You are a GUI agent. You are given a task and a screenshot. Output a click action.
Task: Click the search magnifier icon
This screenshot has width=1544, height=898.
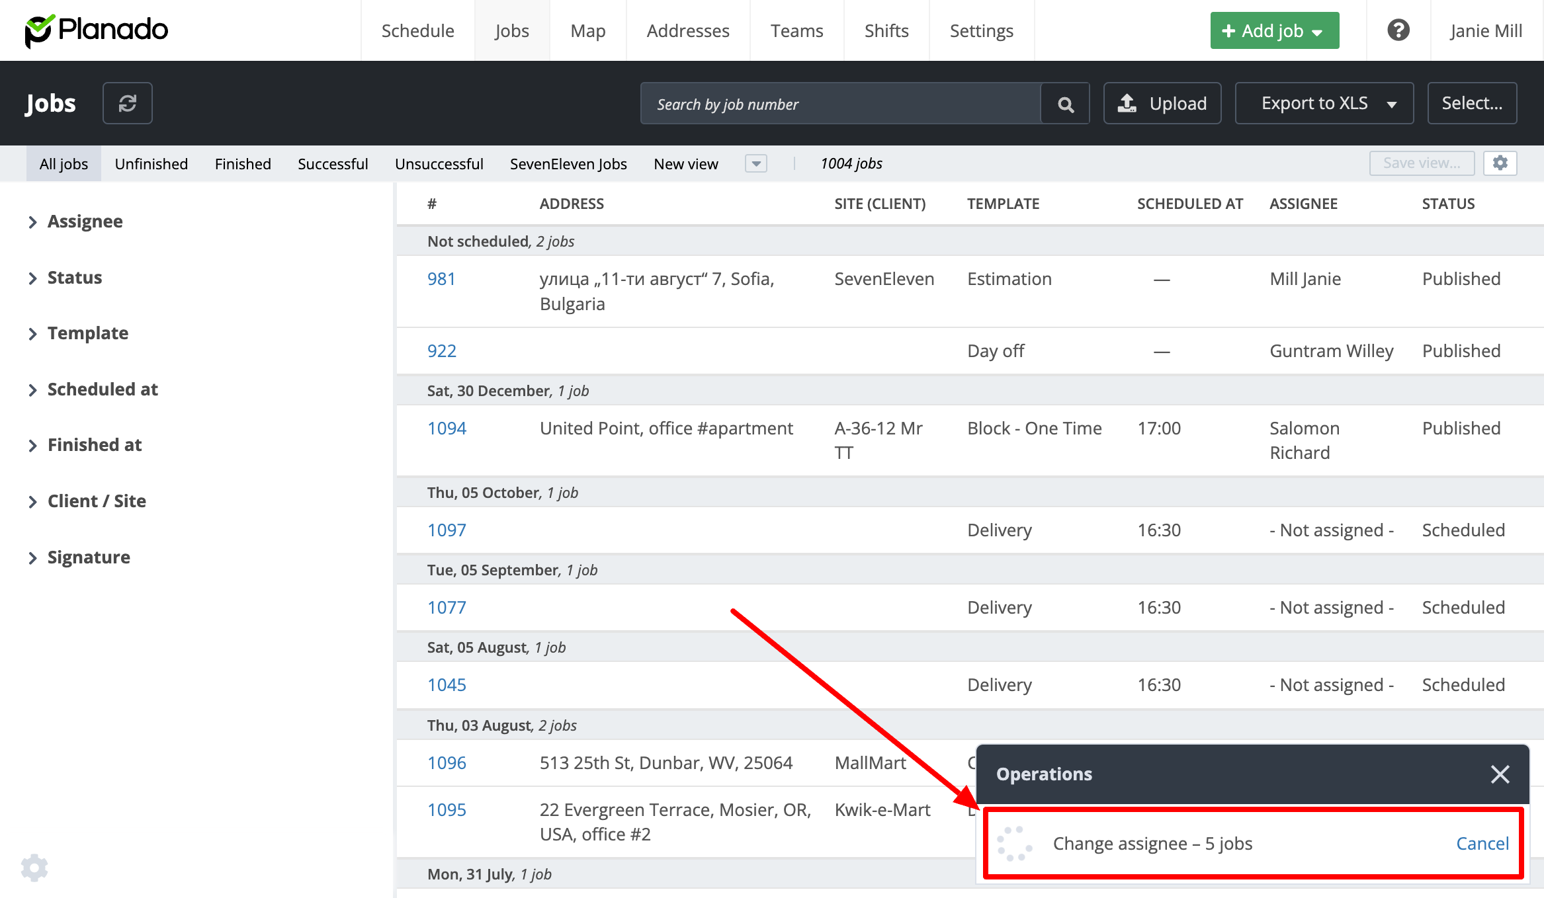click(x=1065, y=104)
